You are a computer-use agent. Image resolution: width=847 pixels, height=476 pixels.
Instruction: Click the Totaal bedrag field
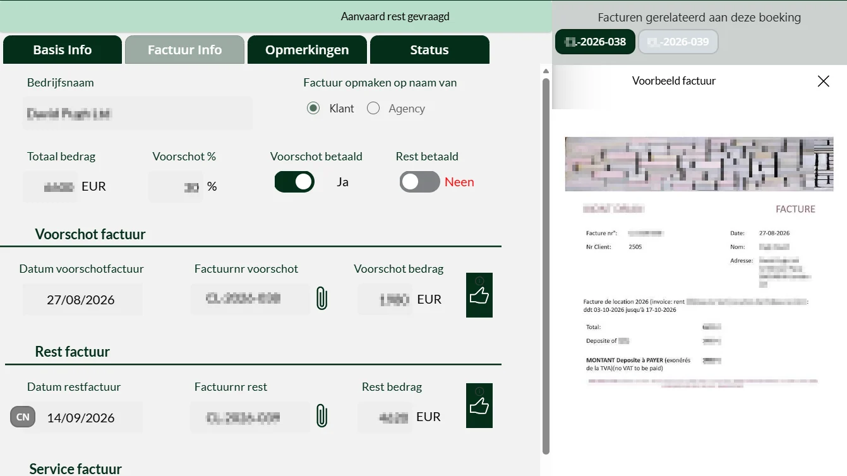point(51,186)
